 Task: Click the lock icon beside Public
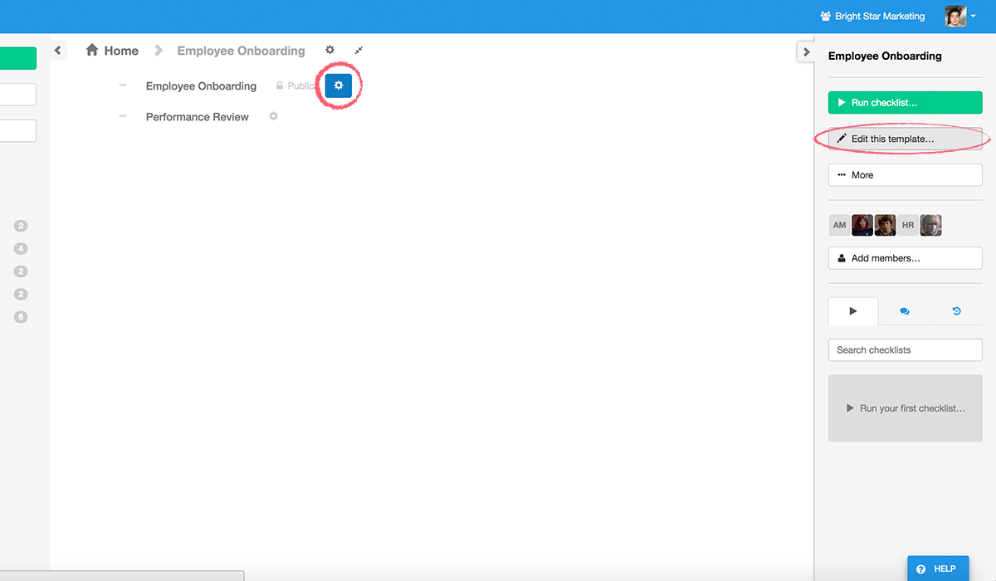280,85
